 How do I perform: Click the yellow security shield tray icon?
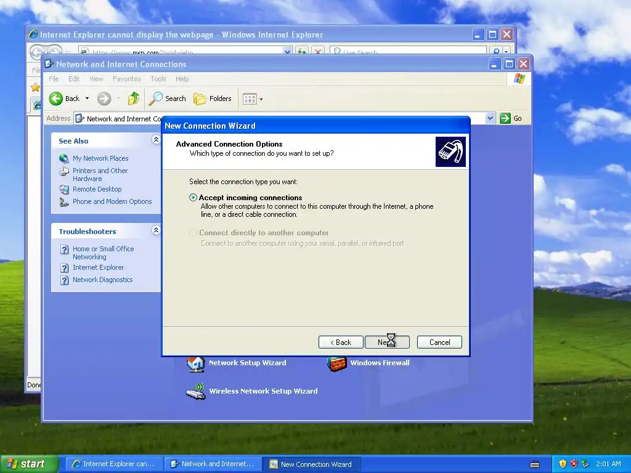[x=563, y=464]
